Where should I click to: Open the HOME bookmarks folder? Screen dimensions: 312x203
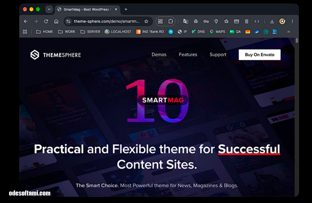(x=45, y=32)
